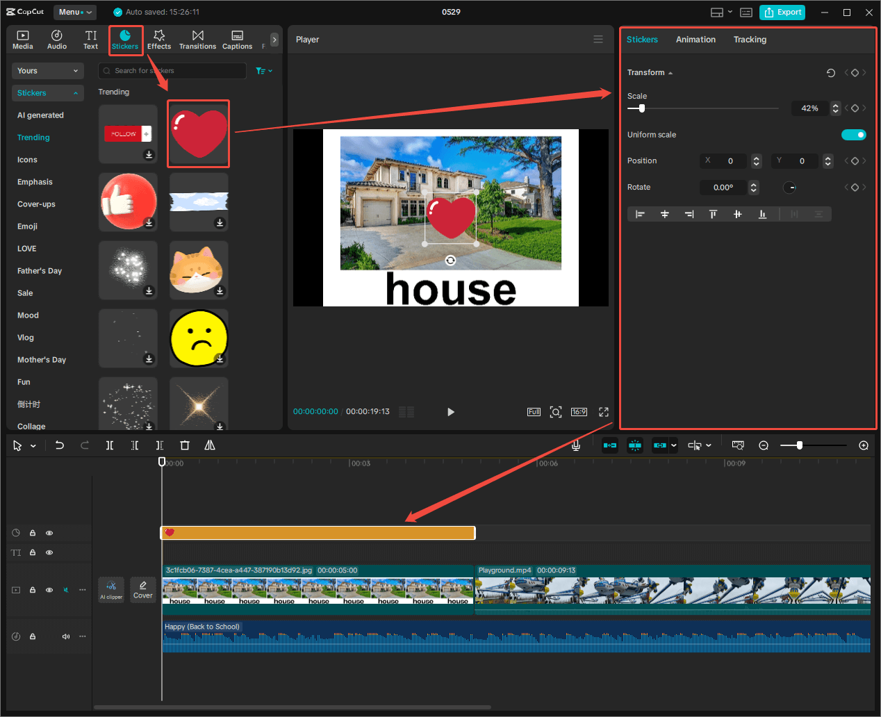Switch to the Animation tab
The width and height of the screenshot is (881, 717).
[695, 40]
